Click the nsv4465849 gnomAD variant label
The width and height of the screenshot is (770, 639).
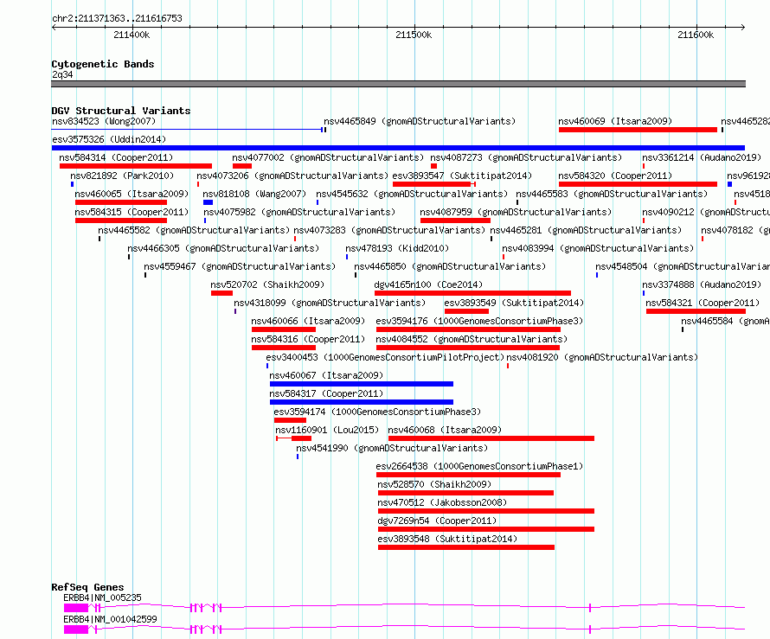click(420, 121)
